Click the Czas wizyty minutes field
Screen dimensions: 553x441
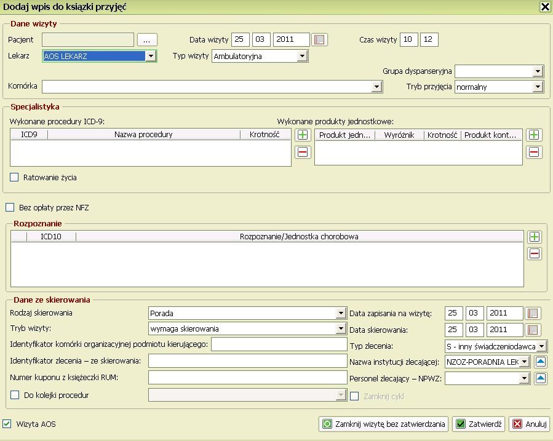pos(429,39)
